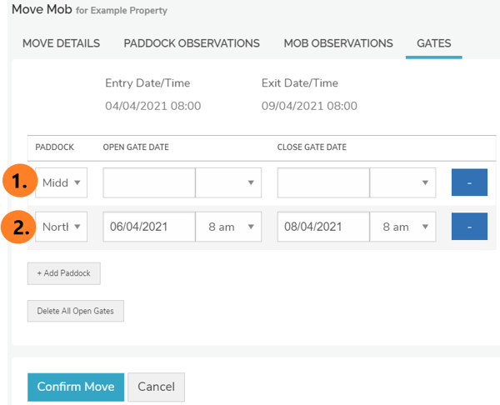
Task: Click empty close gate date field in first row
Action: (323, 182)
